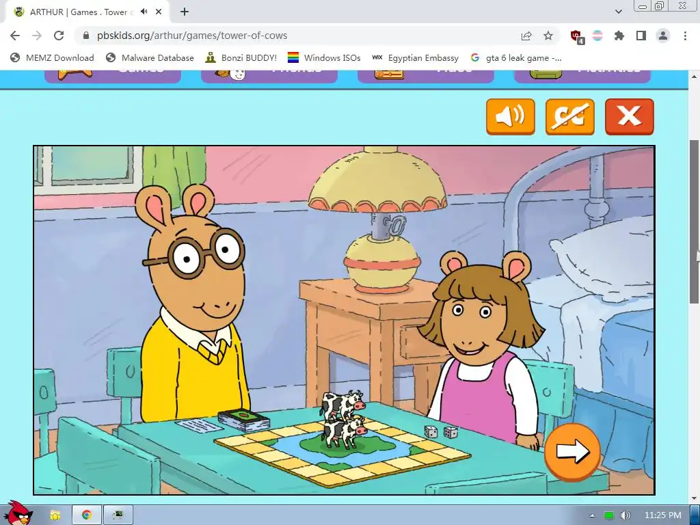Toggle closed captions in the game

point(569,116)
